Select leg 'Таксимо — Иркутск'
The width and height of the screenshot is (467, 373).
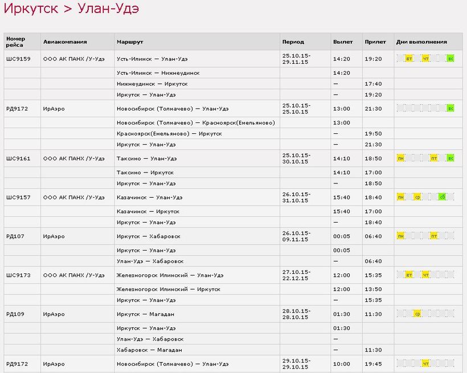[x=145, y=172]
